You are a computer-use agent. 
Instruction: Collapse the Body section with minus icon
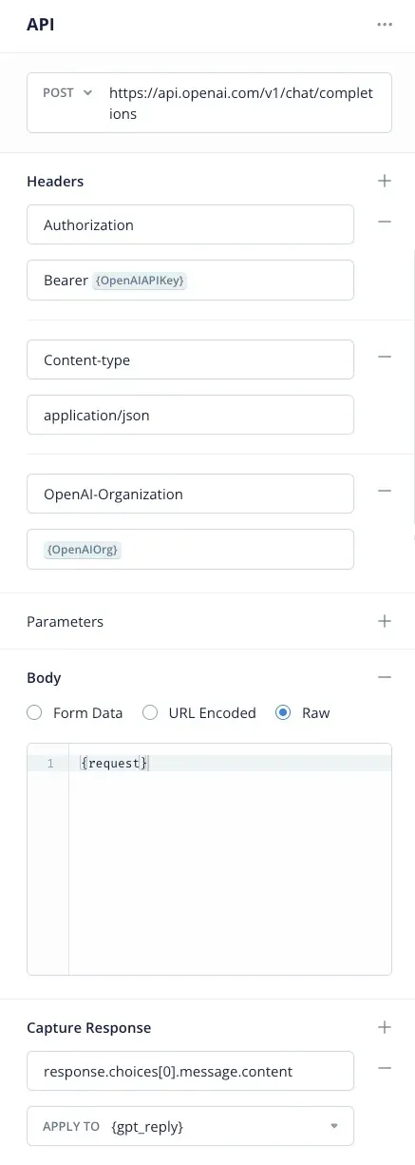pyautogui.click(x=385, y=677)
